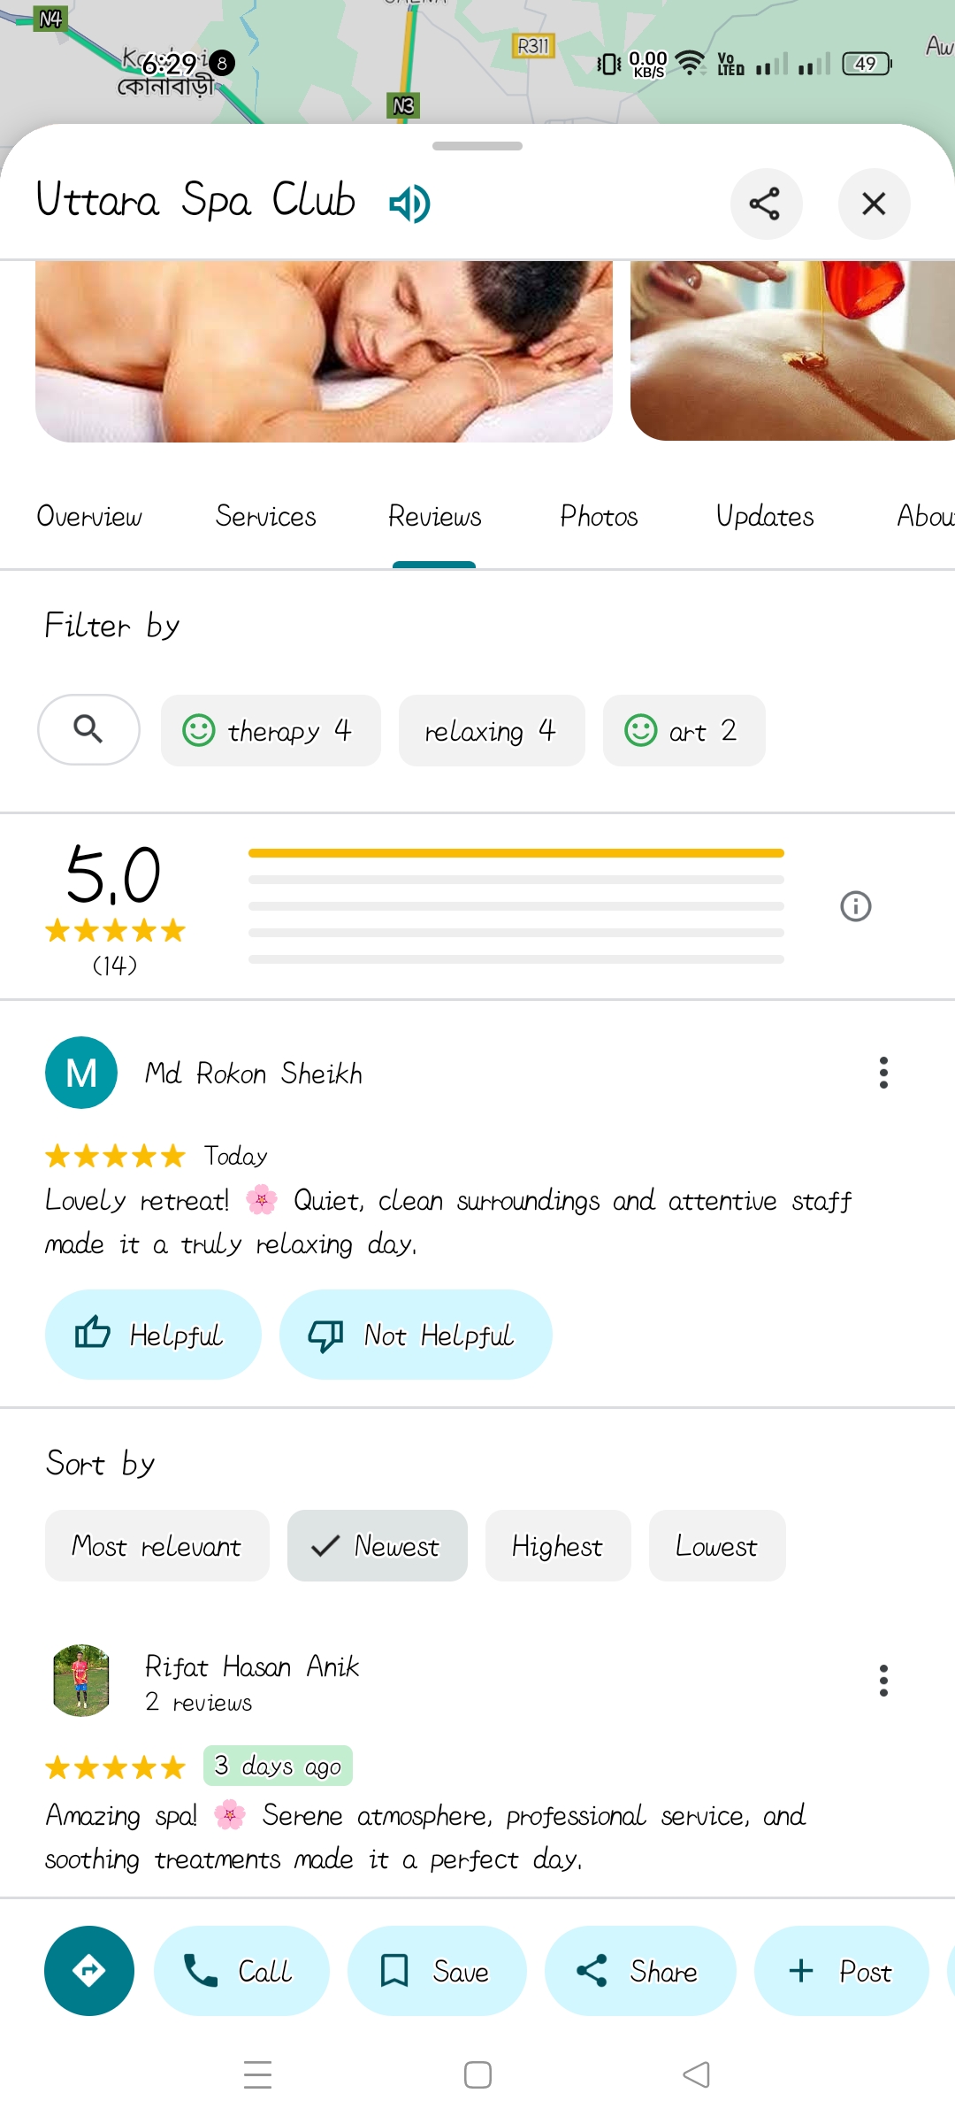Save this place with Save button

point(437,1971)
